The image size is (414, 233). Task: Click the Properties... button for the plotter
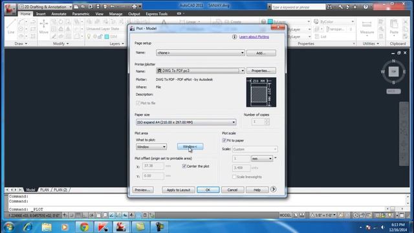pos(261,71)
